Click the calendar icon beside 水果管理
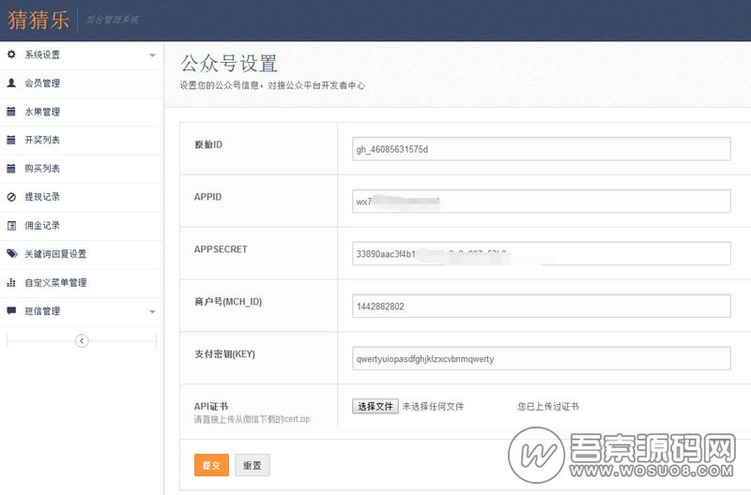Screen dimensions: 751x495 click(11, 112)
